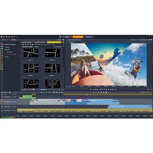The image size is (153, 153).
Task: Toggle audio monitoring on A/V Track 2
Action: 15,102
